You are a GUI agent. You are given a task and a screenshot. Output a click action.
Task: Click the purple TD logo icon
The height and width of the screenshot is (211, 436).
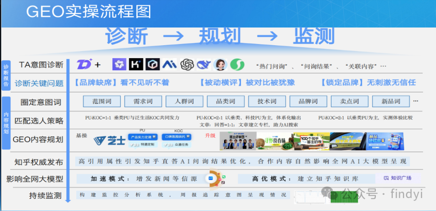[x=85, y=65]
